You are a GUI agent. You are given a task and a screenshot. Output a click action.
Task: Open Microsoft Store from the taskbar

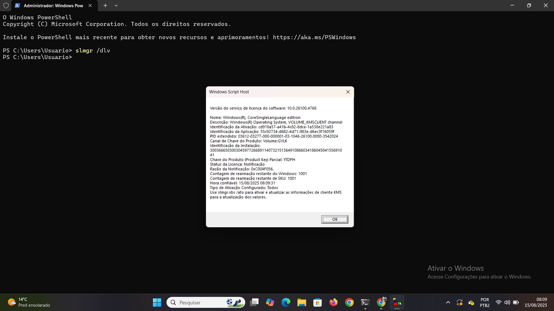click(x=318, y=302)
